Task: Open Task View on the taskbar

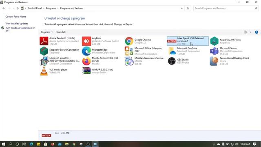Action: click(x=24, y=144)
